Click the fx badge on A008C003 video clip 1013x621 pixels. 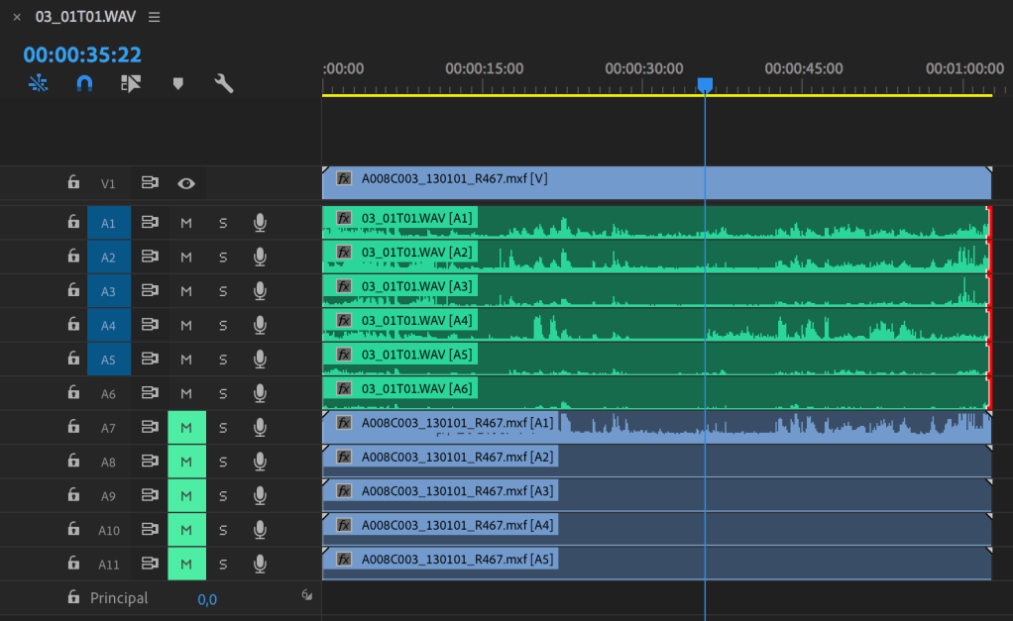pyautogui.click(x=344, y=179)
